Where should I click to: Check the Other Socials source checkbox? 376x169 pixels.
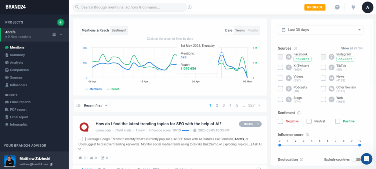323,89
